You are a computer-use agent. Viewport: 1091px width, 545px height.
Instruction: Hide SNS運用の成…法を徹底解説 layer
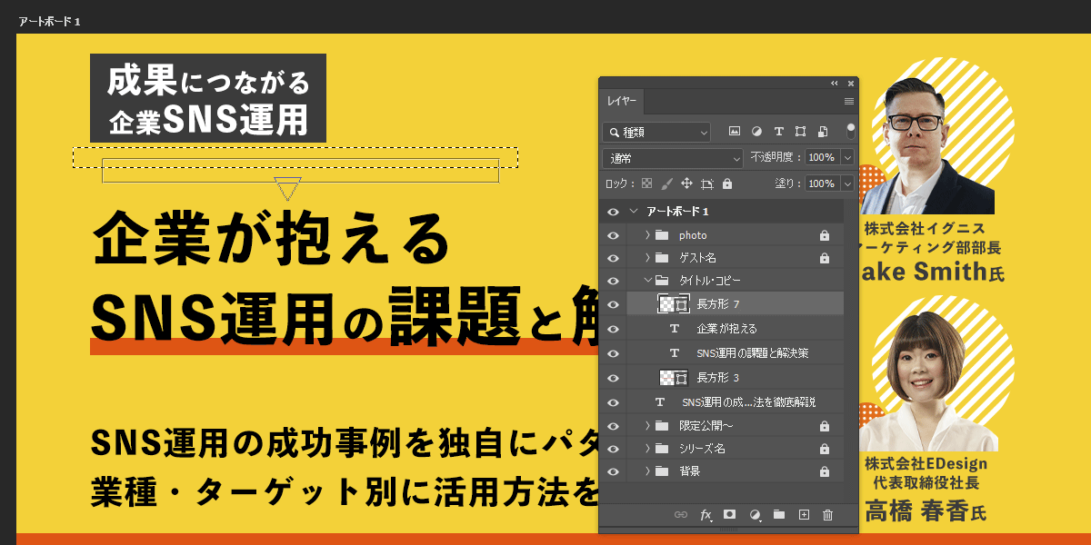tap(613, 401)
